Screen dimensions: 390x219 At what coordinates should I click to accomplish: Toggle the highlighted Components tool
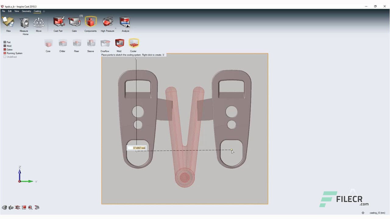[90, 22]
